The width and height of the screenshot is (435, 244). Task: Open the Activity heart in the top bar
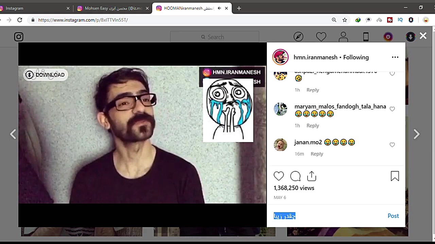tap(321, 37)
